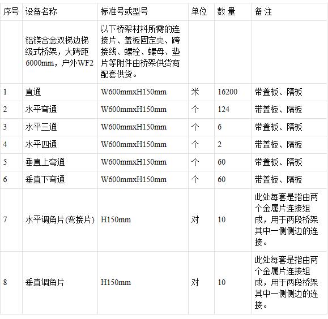Image resolution: width=328 pixels, height=319 pixels.
Task: Select the 铝镁合金双梯边梯级式桥架 description cell
Action: click(60, 52)
